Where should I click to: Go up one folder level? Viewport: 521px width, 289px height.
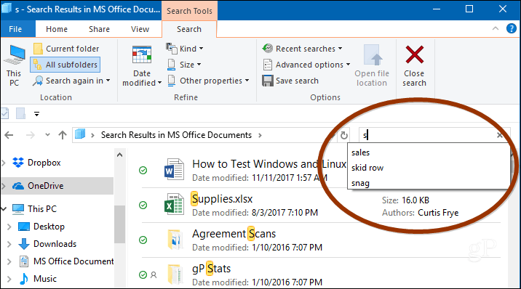coord(63,135)
